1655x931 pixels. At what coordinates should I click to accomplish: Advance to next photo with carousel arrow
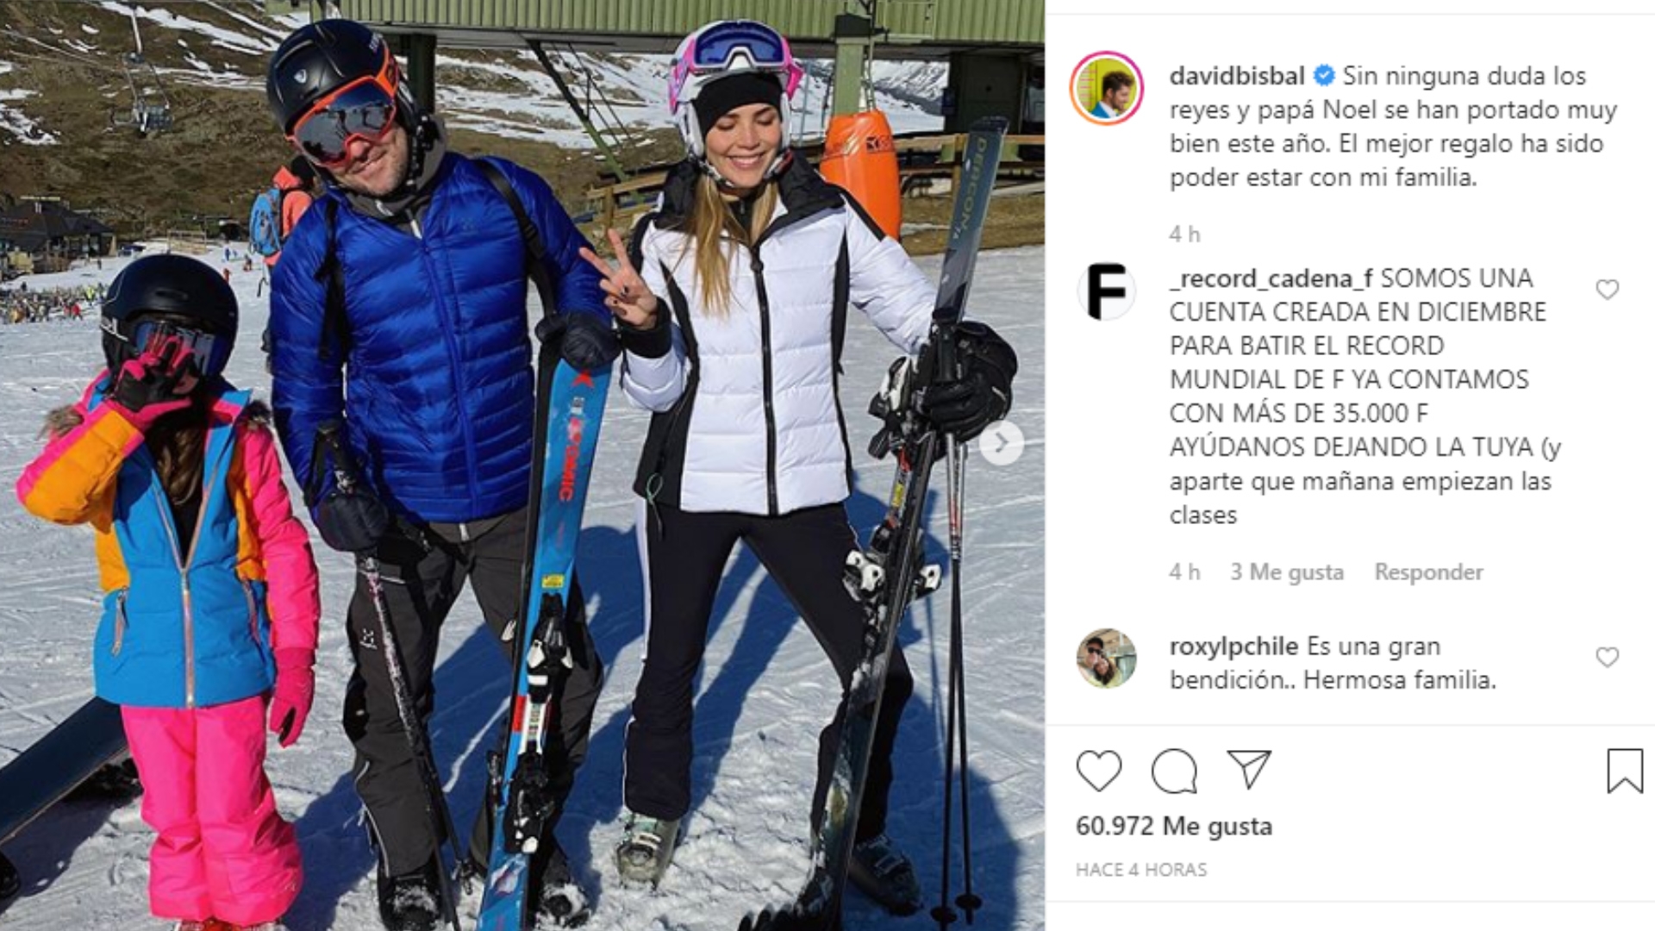[1001, 443]
